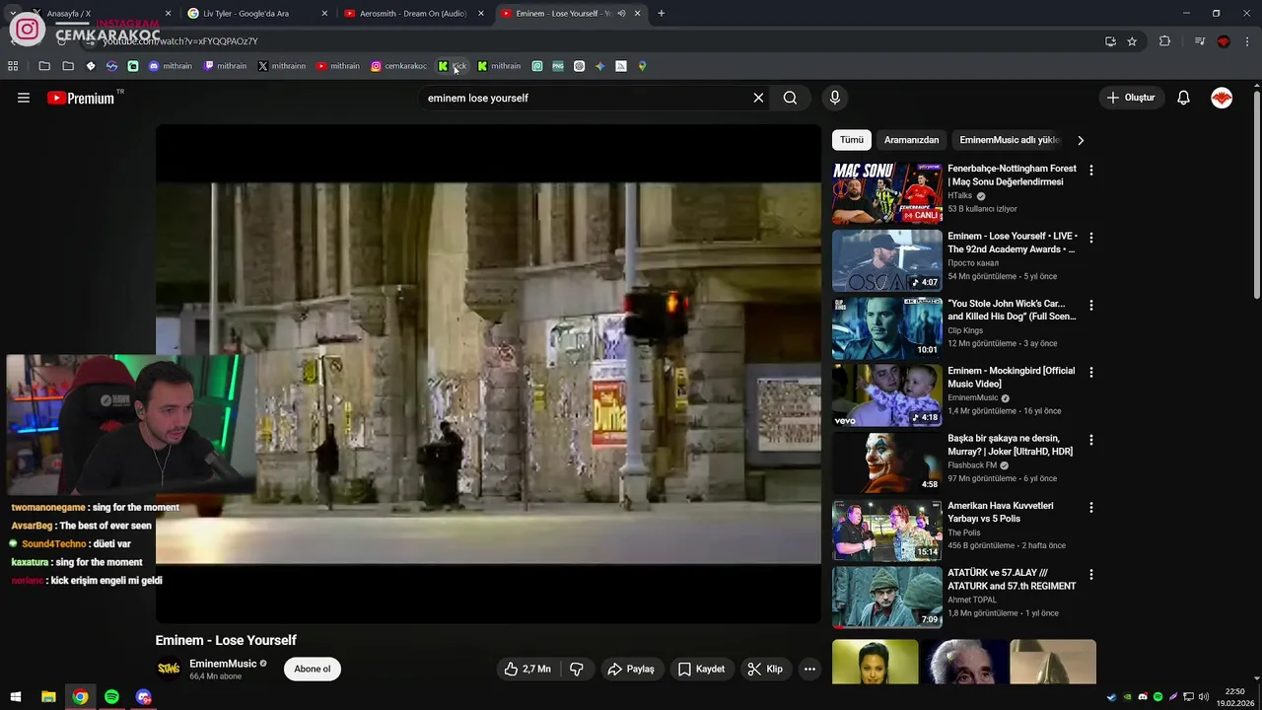Screen dimensions: 1262x710
Task: Click the Kaydet save button
Action: [x=701, y=669]
